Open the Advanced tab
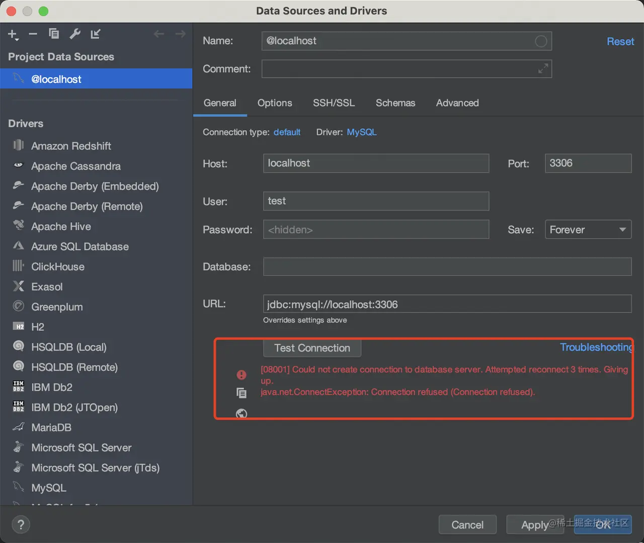The image size is (644, 543). (x=457, y=103)
